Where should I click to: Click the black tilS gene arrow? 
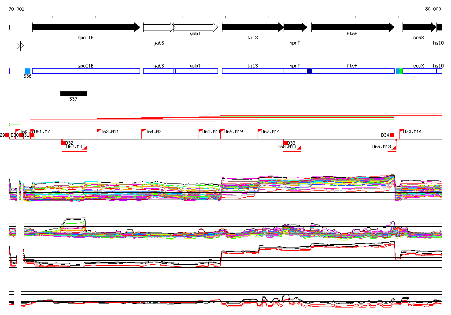point(253,27)
